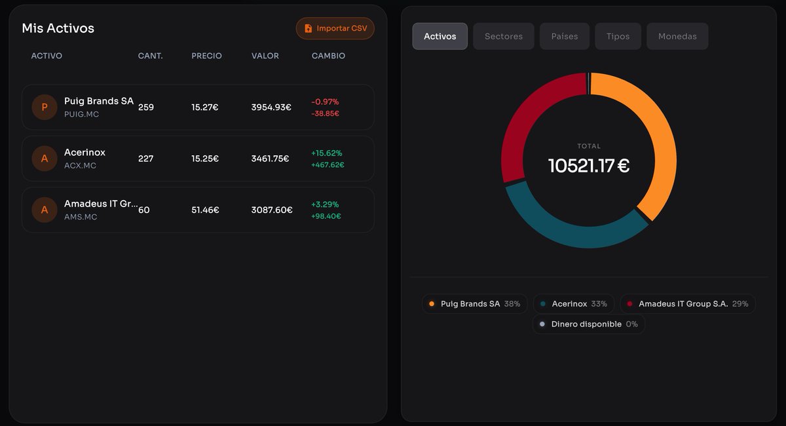Click the Amadeus IT Group S.A. 29% legend chip
Image resolution: width=786 pixels, height=426 pixels.
coord(688,304)
